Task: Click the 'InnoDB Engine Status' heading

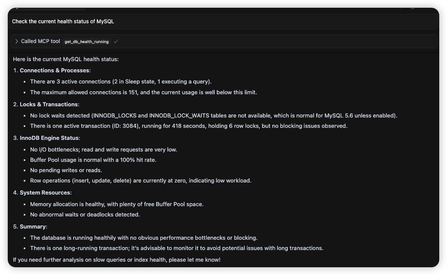Action: click(x=49, y=138)
